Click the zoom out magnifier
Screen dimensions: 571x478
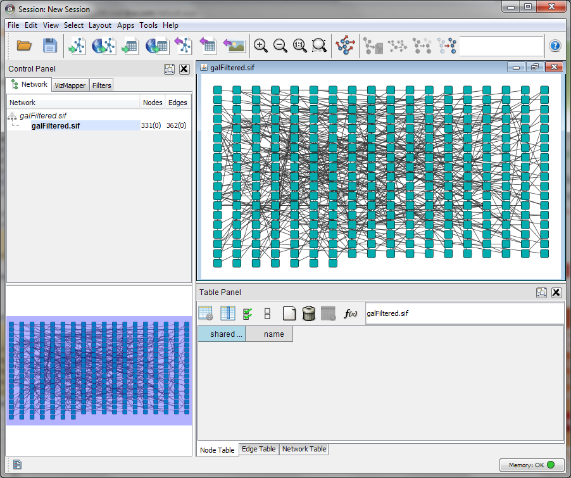click(280, 46)
